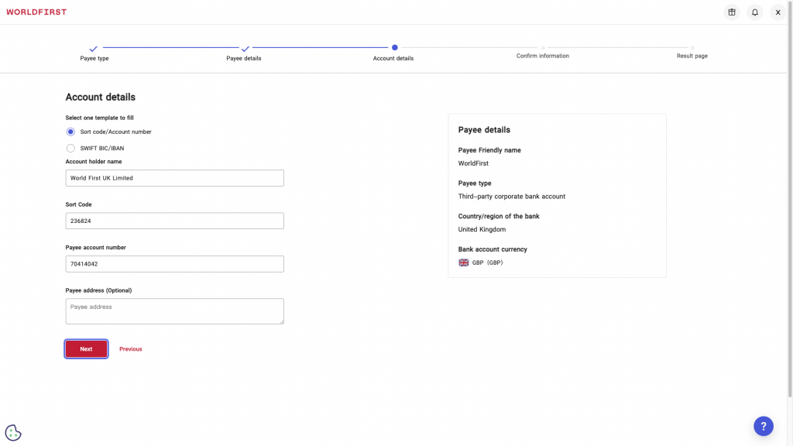Select the SWIFT BIC/IBAN option
Image resolution: width=793 pixels, height=446 pixels.
coord(70,148)
